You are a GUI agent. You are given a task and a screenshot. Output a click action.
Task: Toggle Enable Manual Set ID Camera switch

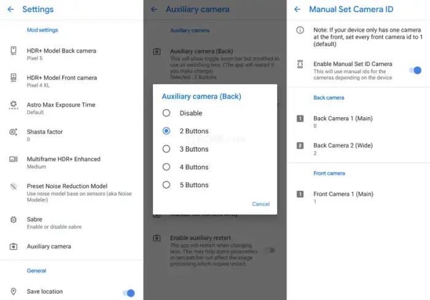[415, 71]
